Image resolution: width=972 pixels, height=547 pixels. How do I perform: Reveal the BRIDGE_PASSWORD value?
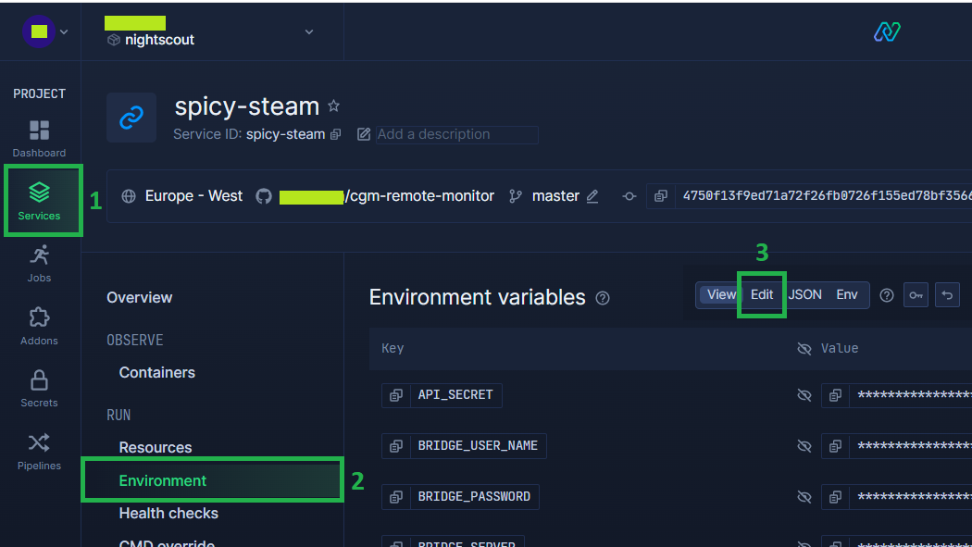(x=804, y=497)
